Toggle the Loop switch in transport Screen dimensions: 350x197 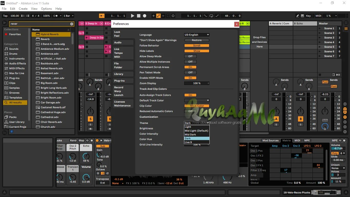click(x=211, y=16)
